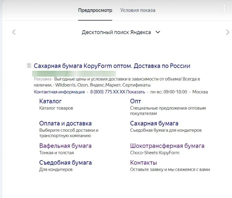Open the Контактная информация link
The height and width of the screenshot is (198, 232).
tap(59, 92)
